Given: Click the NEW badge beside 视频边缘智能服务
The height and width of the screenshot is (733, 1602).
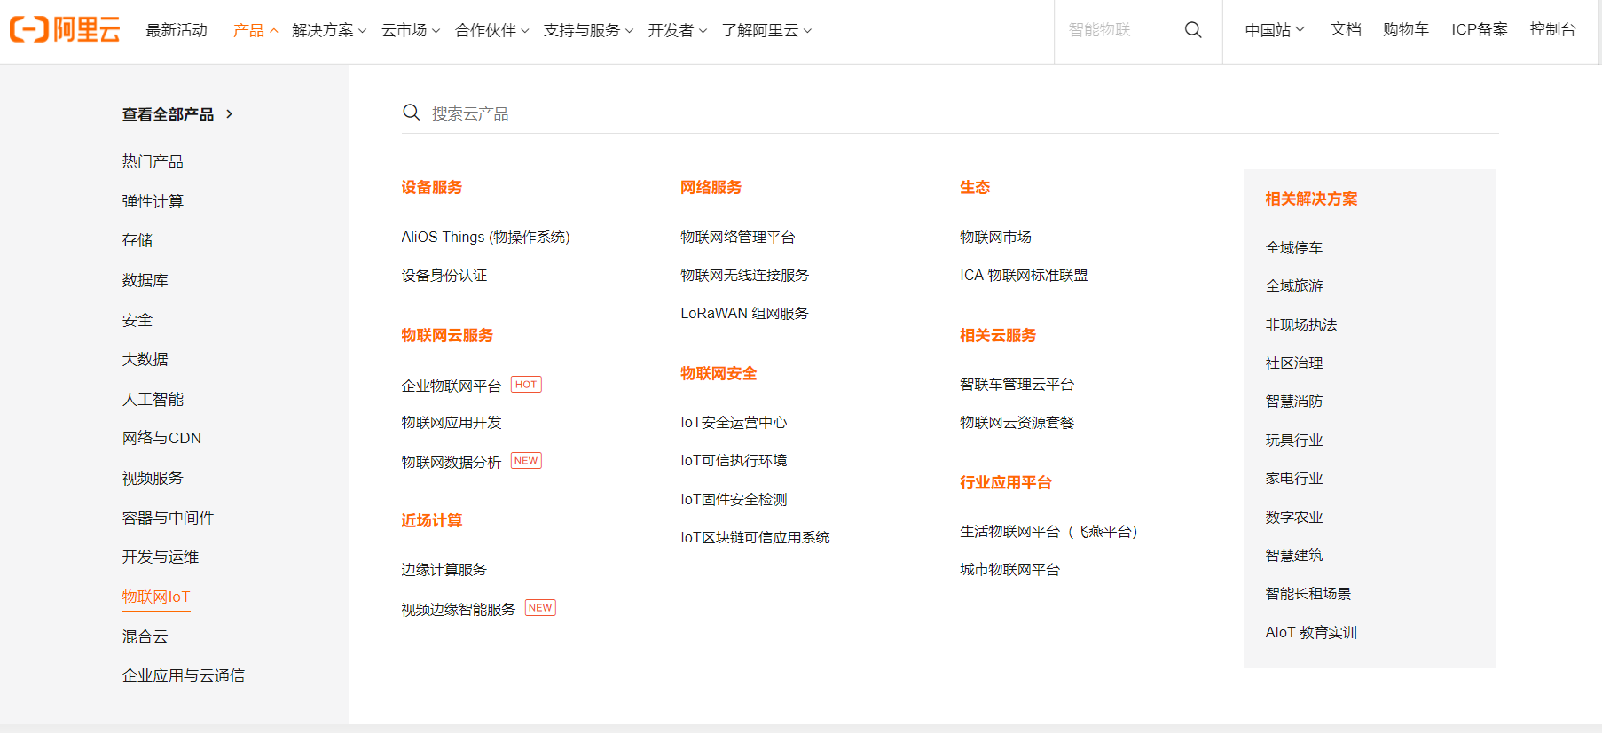Looking at the screenshot, I should [x=540, y=608].
